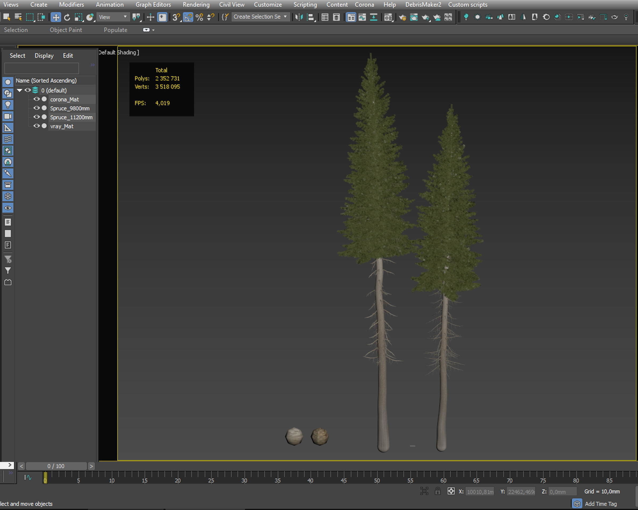Toggle Display Lights filter in explorer
Screen dimensions: 638x510
point(8,105)
